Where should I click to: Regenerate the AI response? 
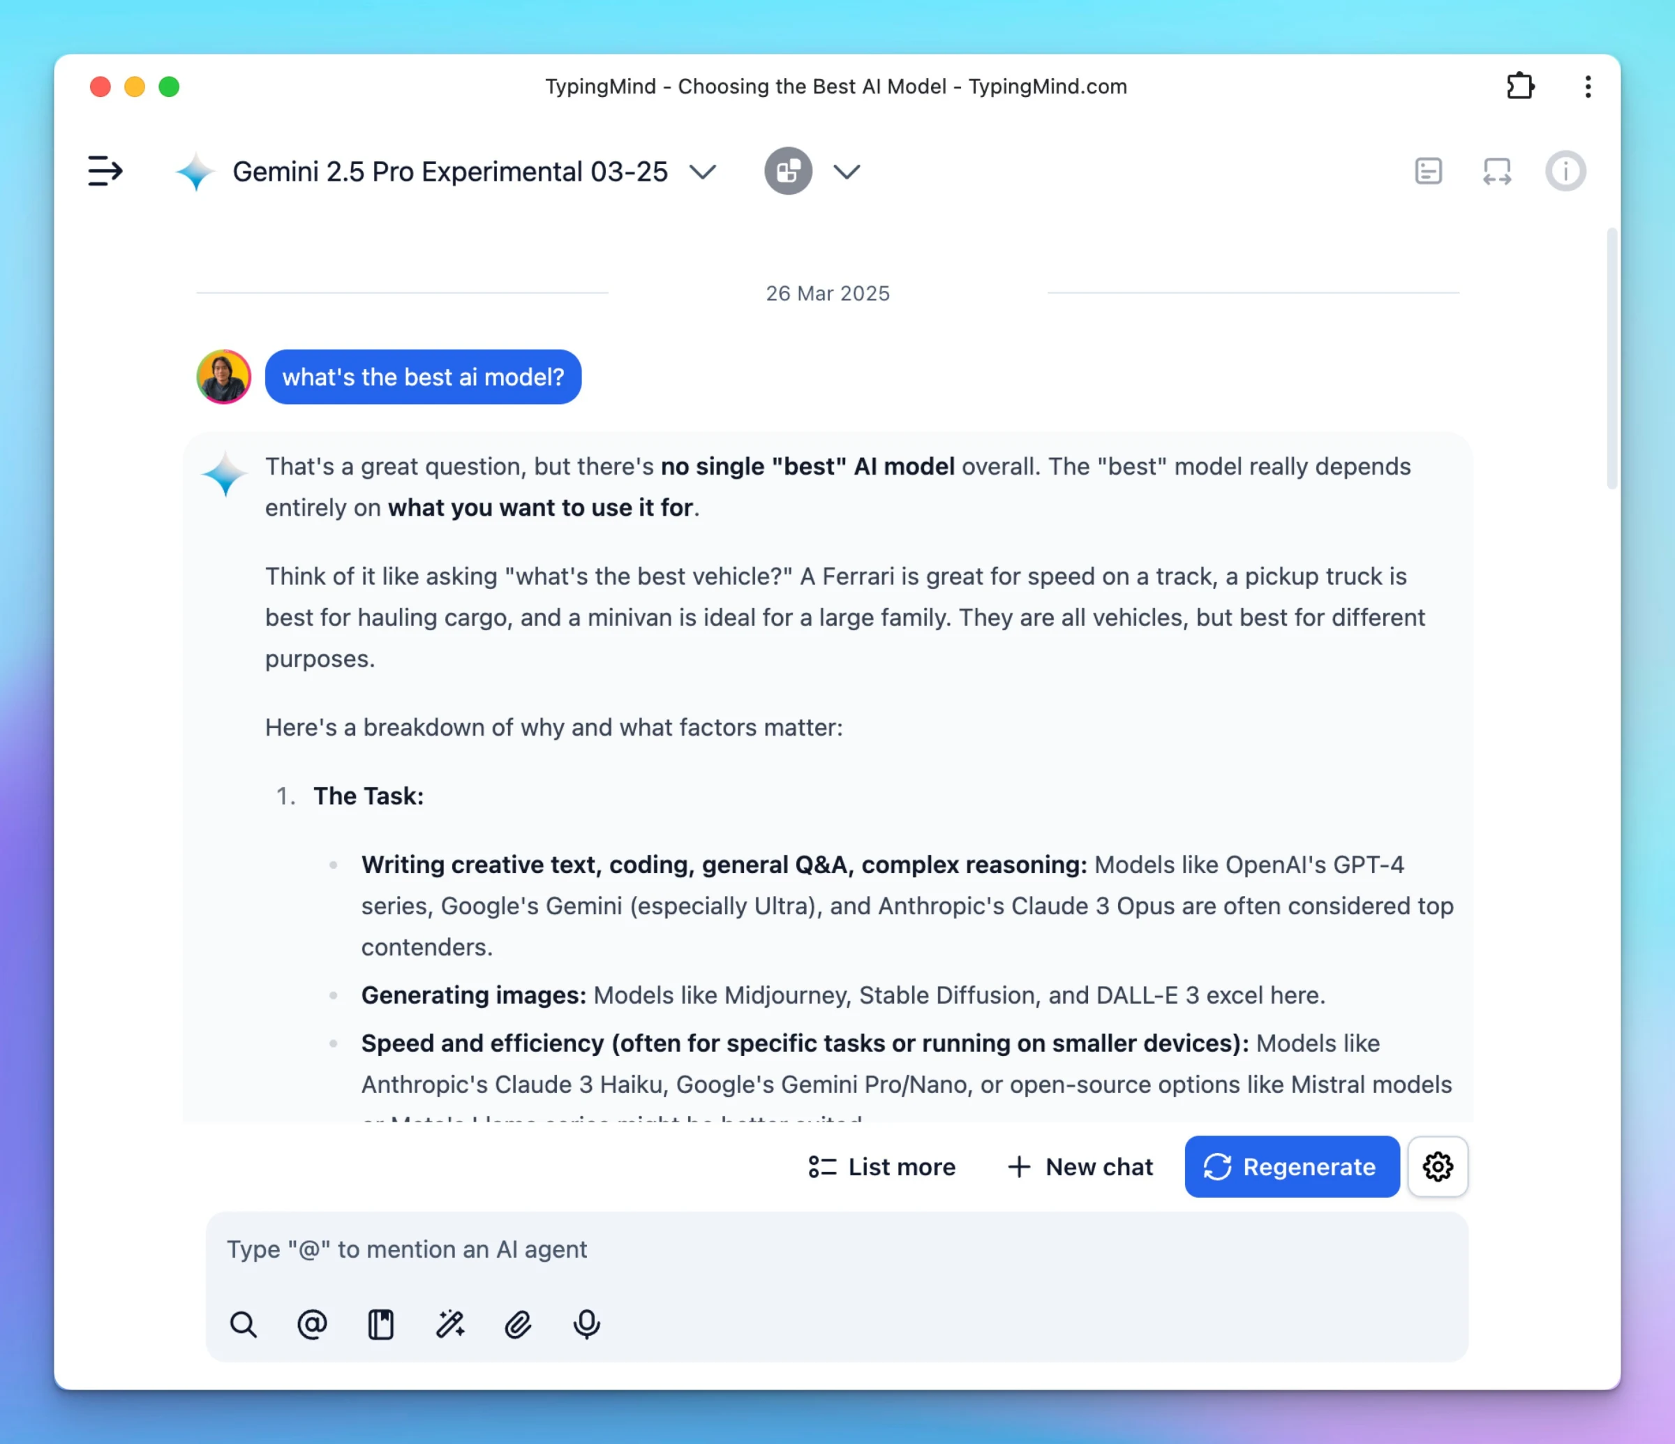click(x=1292, y=1167)
